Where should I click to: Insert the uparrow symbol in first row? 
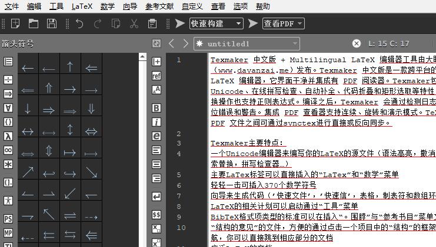(x=70, y=67)
